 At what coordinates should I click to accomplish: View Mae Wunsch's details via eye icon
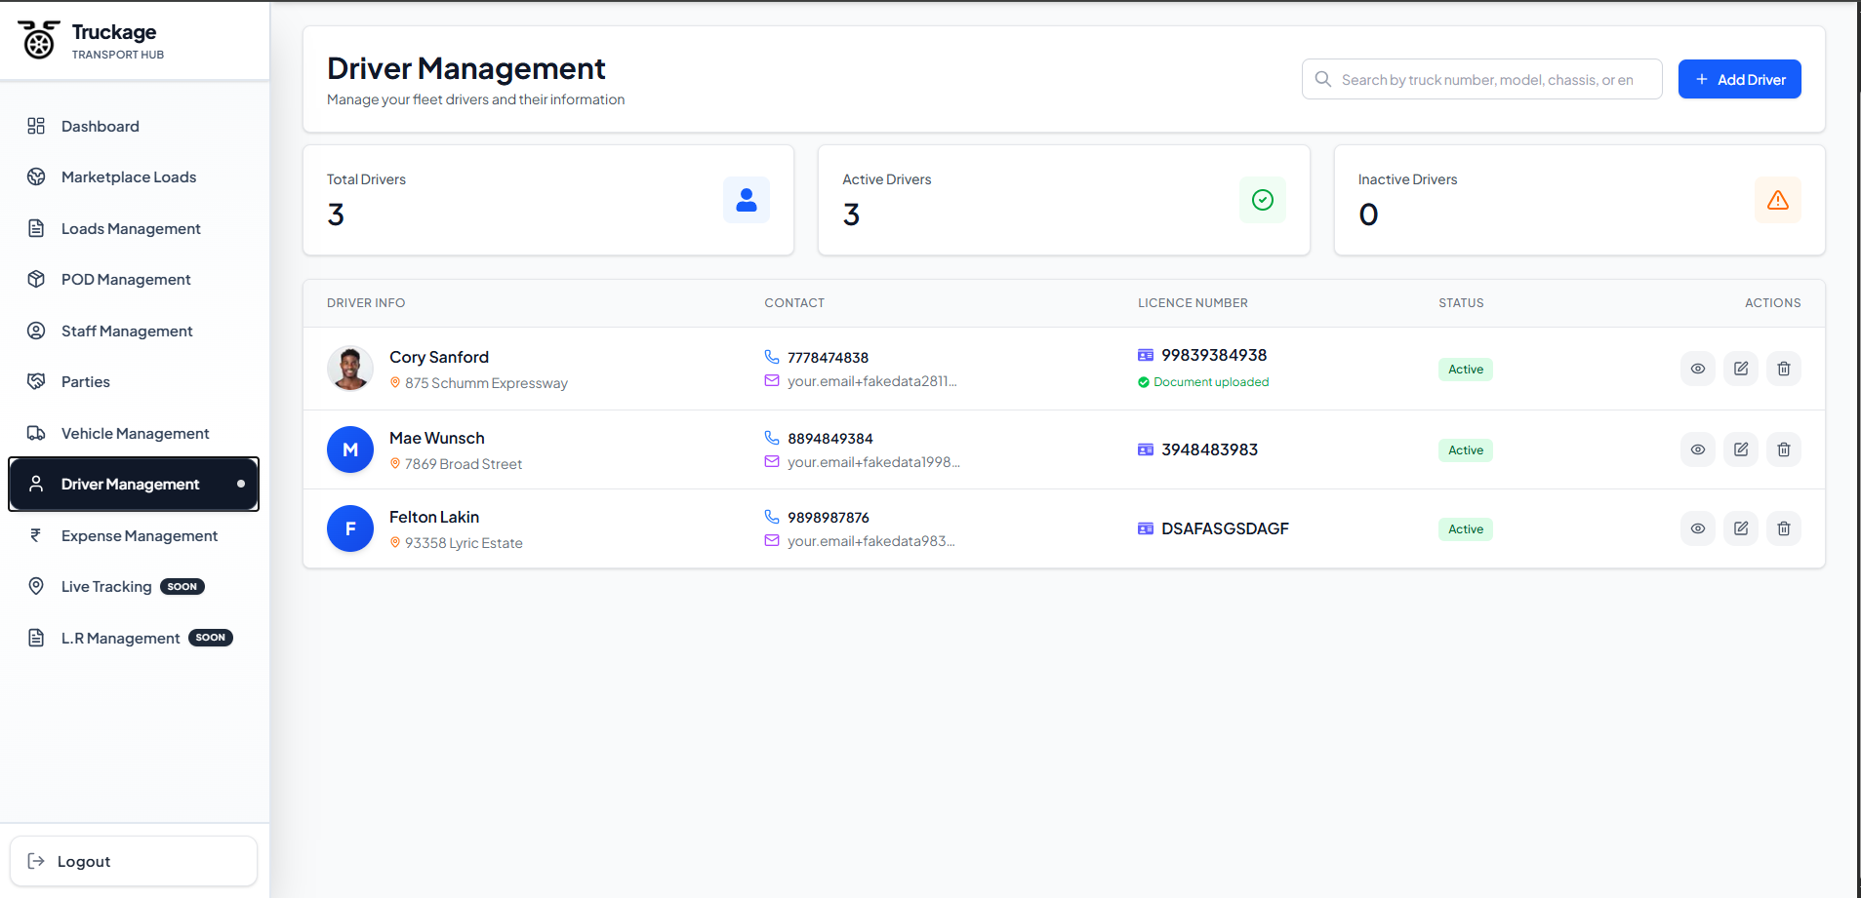click(1697, 449)
